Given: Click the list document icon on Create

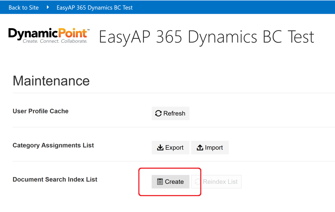Looking at the screenshot, I should [160, 182].
